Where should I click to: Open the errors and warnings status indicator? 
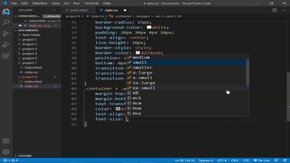[x=11, y=160]
